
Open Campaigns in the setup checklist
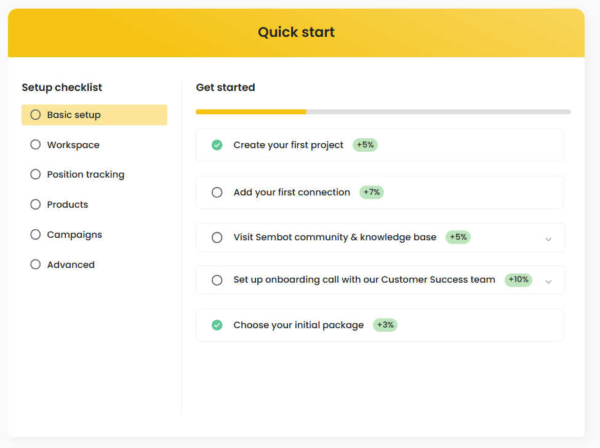click(74, 235)
